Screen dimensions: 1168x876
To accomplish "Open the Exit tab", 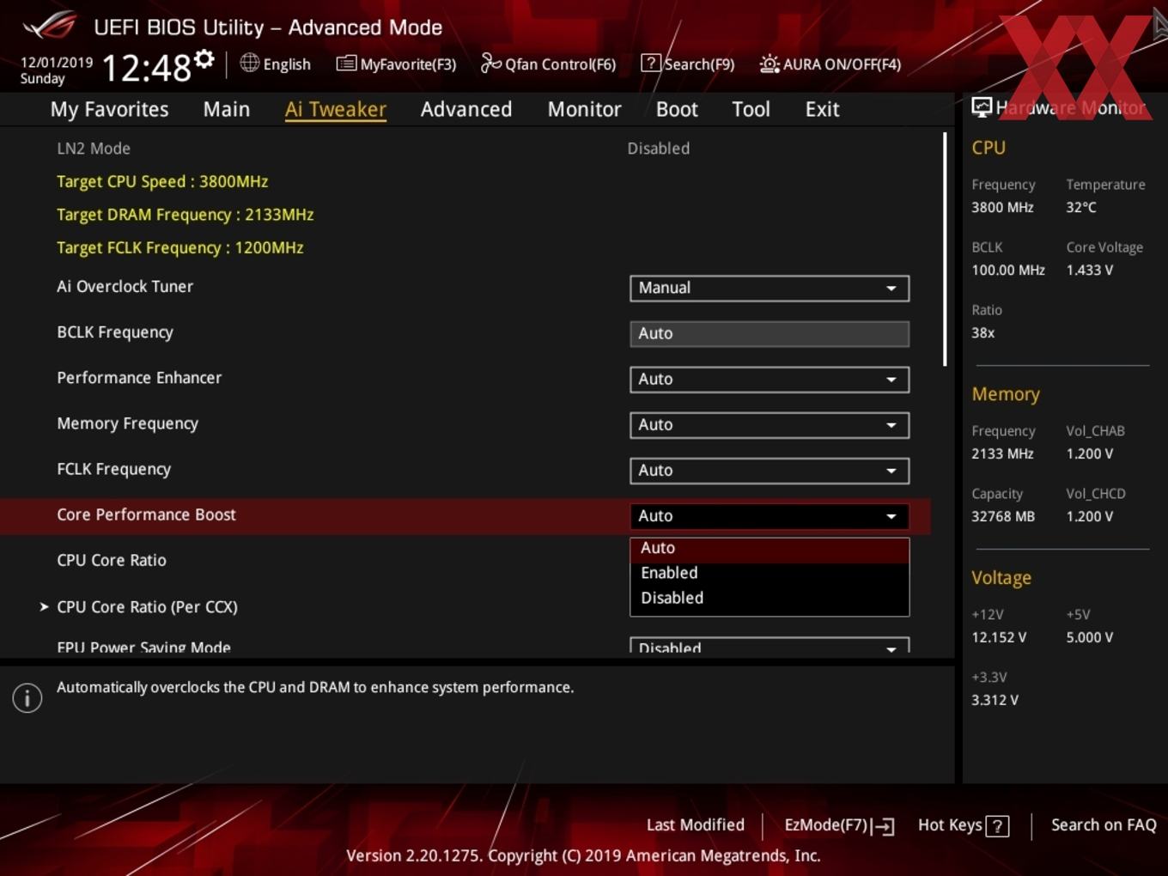I will (822, 109).
